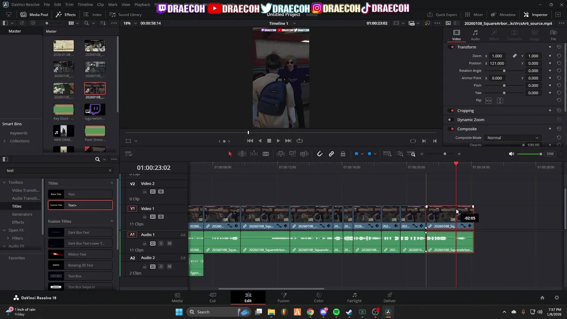Activate the Dynamic Trim Mode tool

point(254,154)
